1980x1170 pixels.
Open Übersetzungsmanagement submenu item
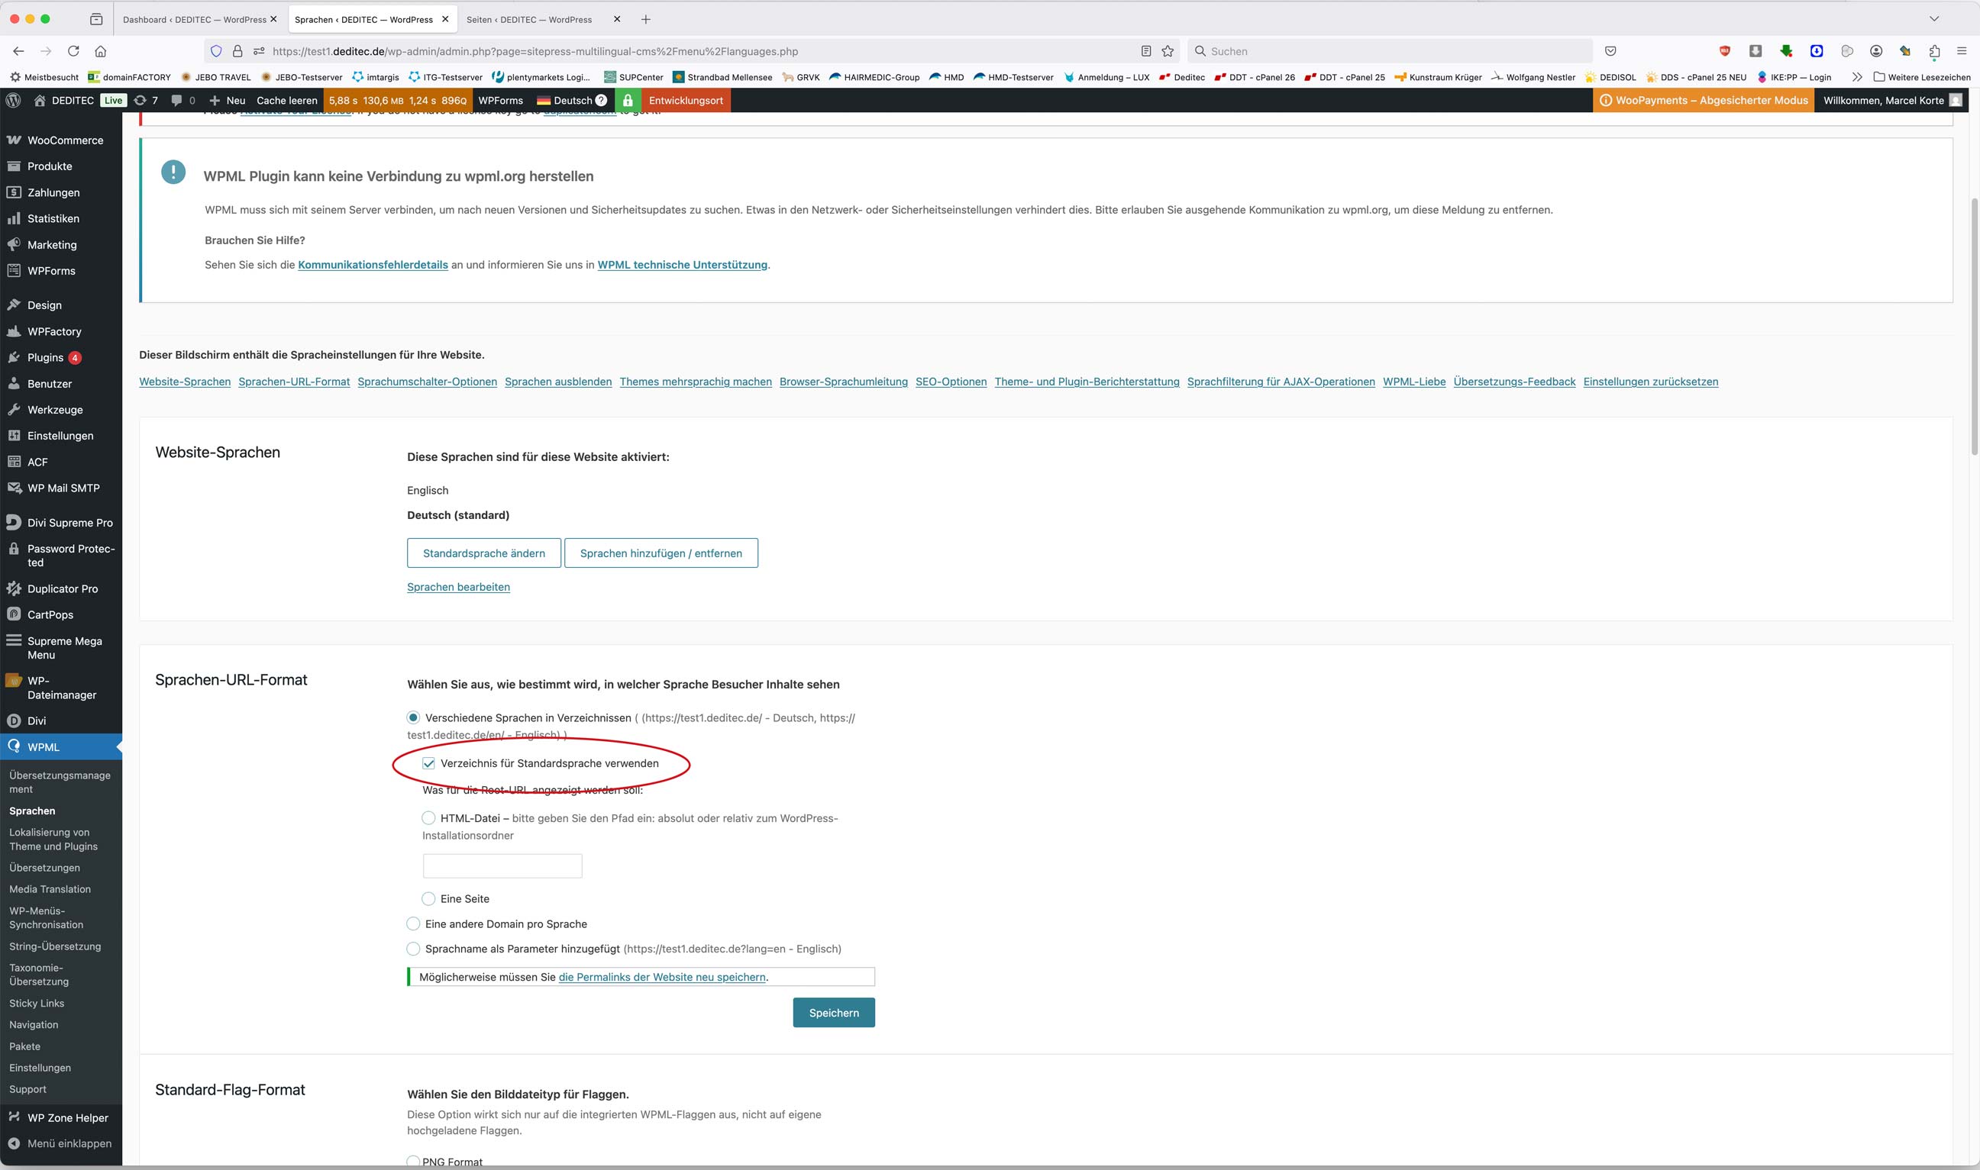click(60, 782)
